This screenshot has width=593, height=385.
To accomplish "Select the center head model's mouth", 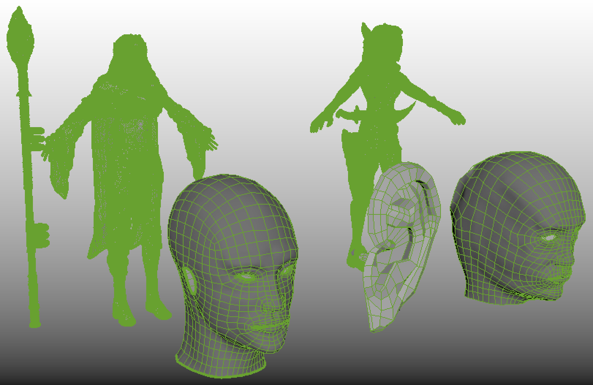I will [x=265, y=328].
